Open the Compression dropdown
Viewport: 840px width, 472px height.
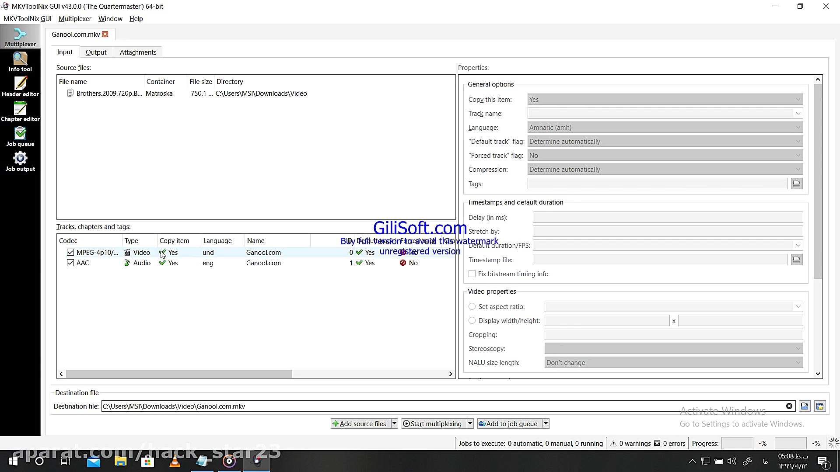click(x=665, y=170)
